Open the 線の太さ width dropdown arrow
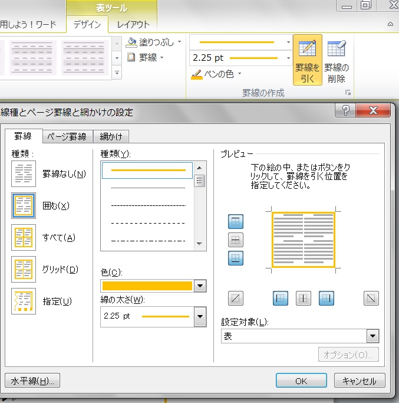This screenshot has height=403, width=399. [200, 317]
